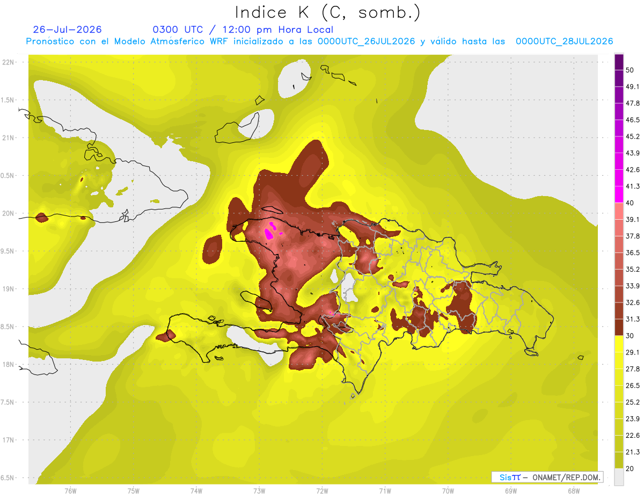
Task: Click the '18N' latitude label
Action: [9, 365]
